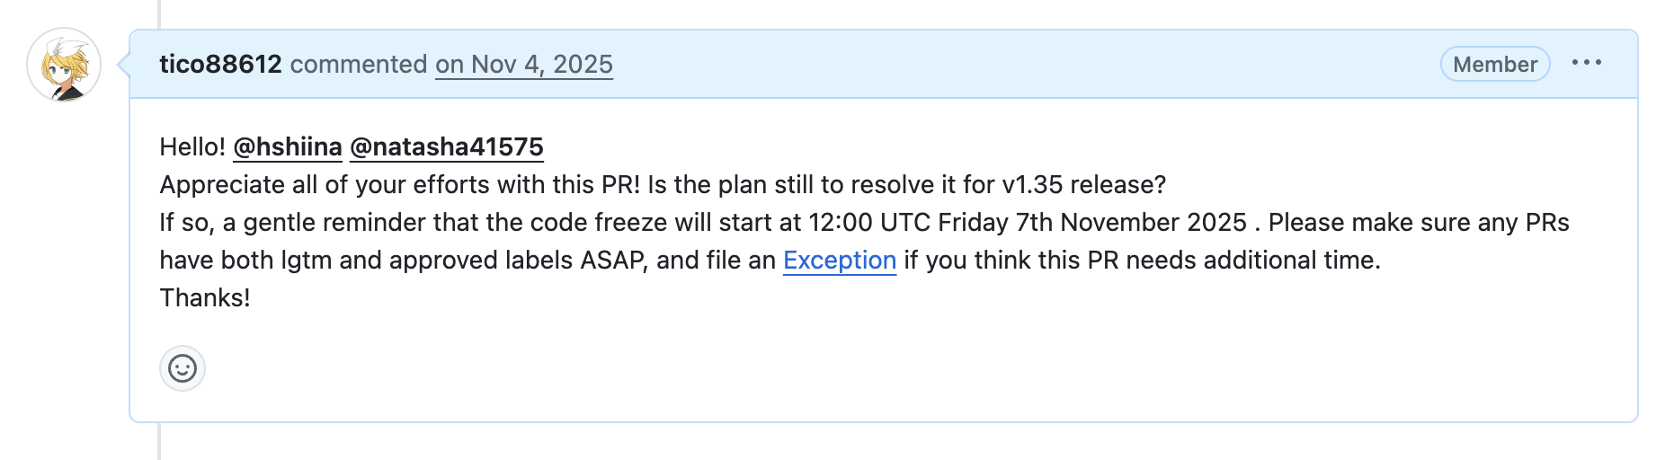Click the word 'lgtm' in the comment
The height and width of the screenshot is (460, 1674).
[x=307, y=261]
